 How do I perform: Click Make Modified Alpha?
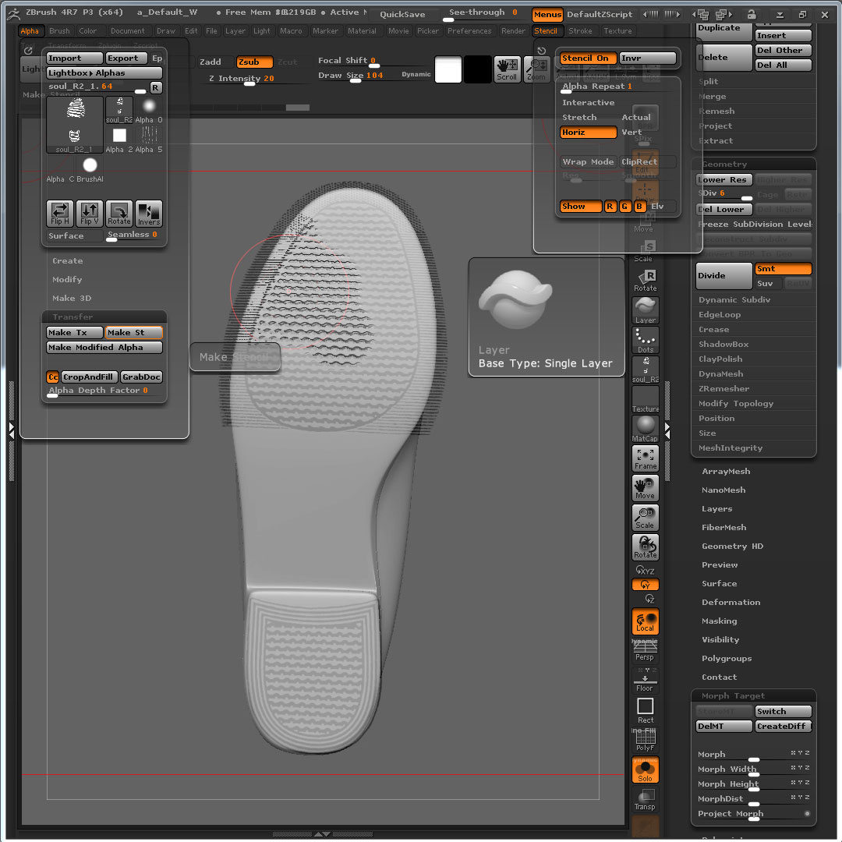104,348
